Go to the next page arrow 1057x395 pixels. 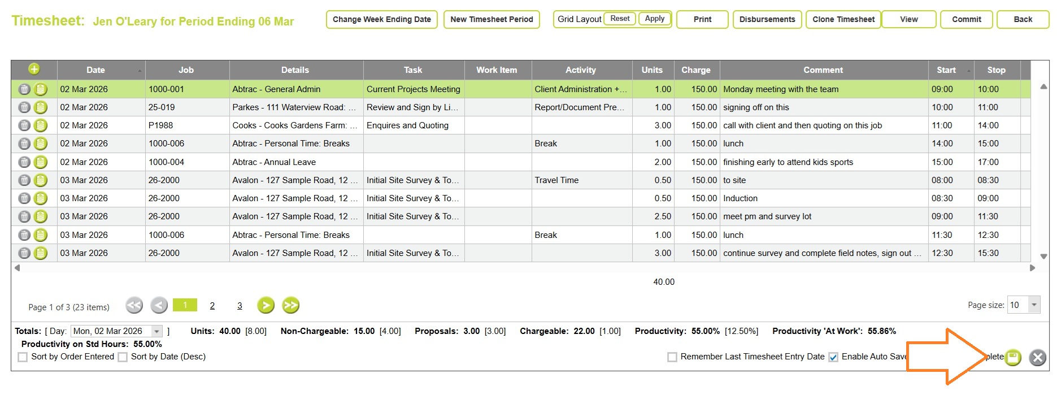pyautogui.click(x=266, y=306)
